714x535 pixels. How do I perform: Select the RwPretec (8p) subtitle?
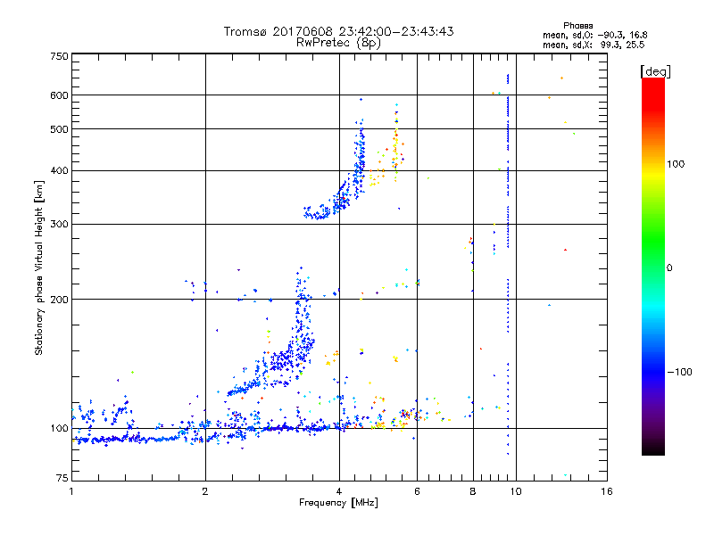point(338,42)
